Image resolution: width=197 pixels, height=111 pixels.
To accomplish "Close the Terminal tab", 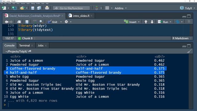I will pos(32,46).
